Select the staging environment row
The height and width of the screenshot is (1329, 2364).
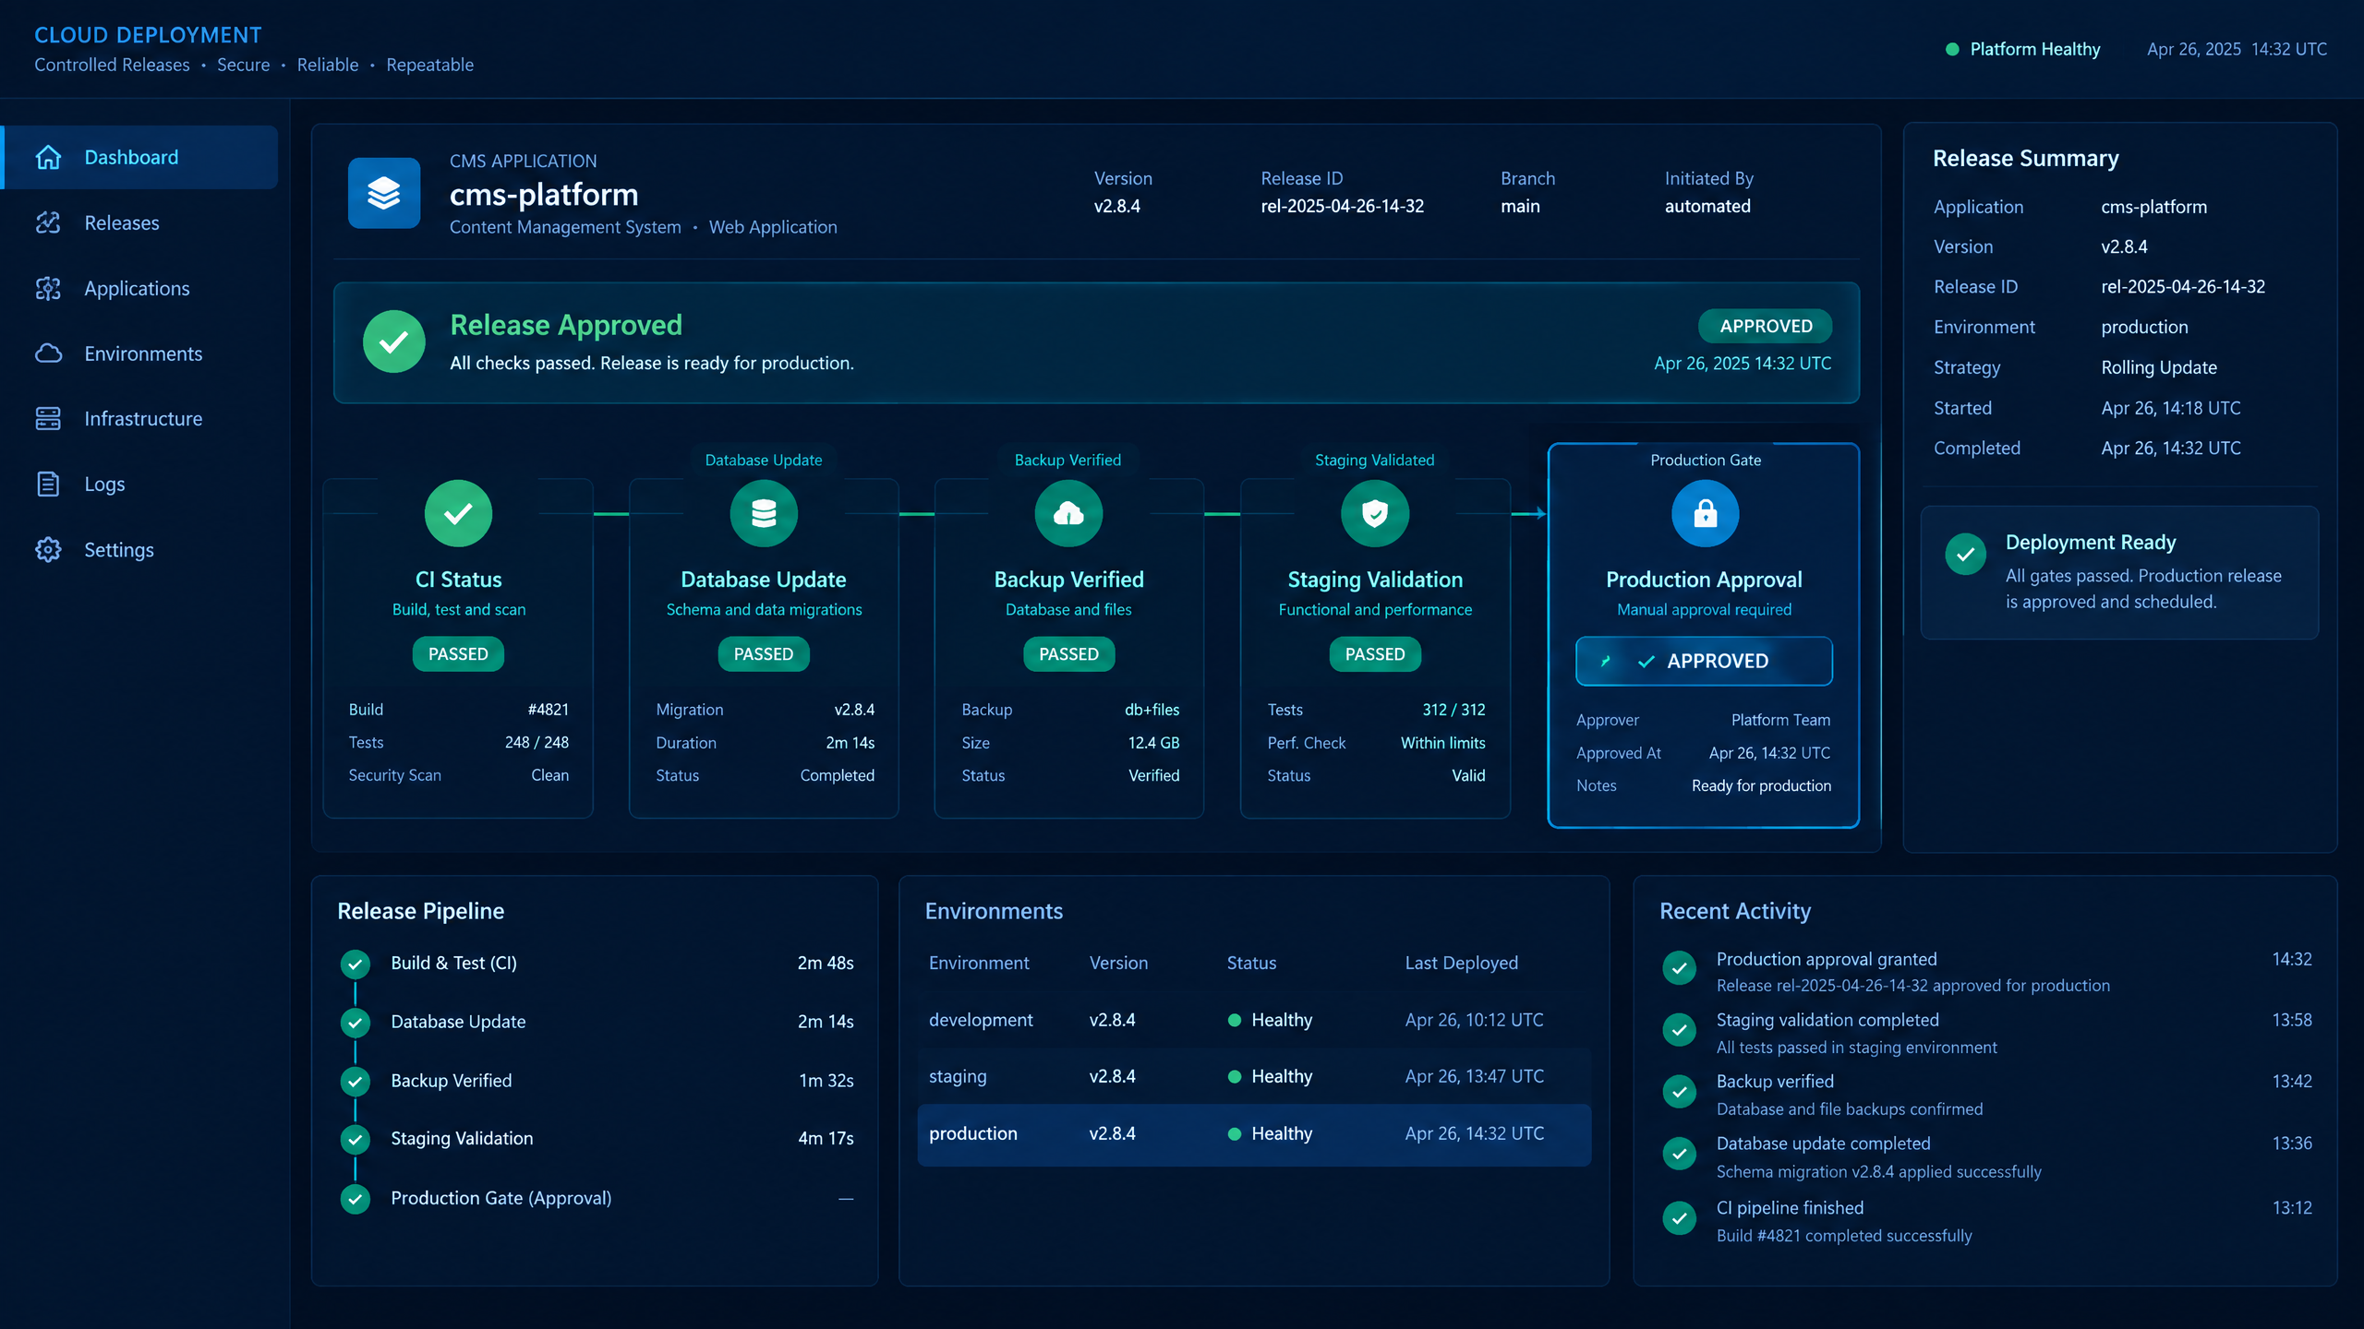point(1254,1076)
